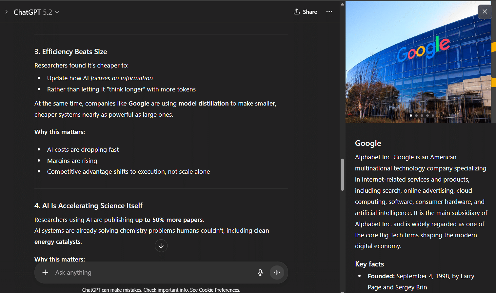This screenshot has width=496, height=293.
Task: Close the Google info panel
Action: click(x=485, y=11)
